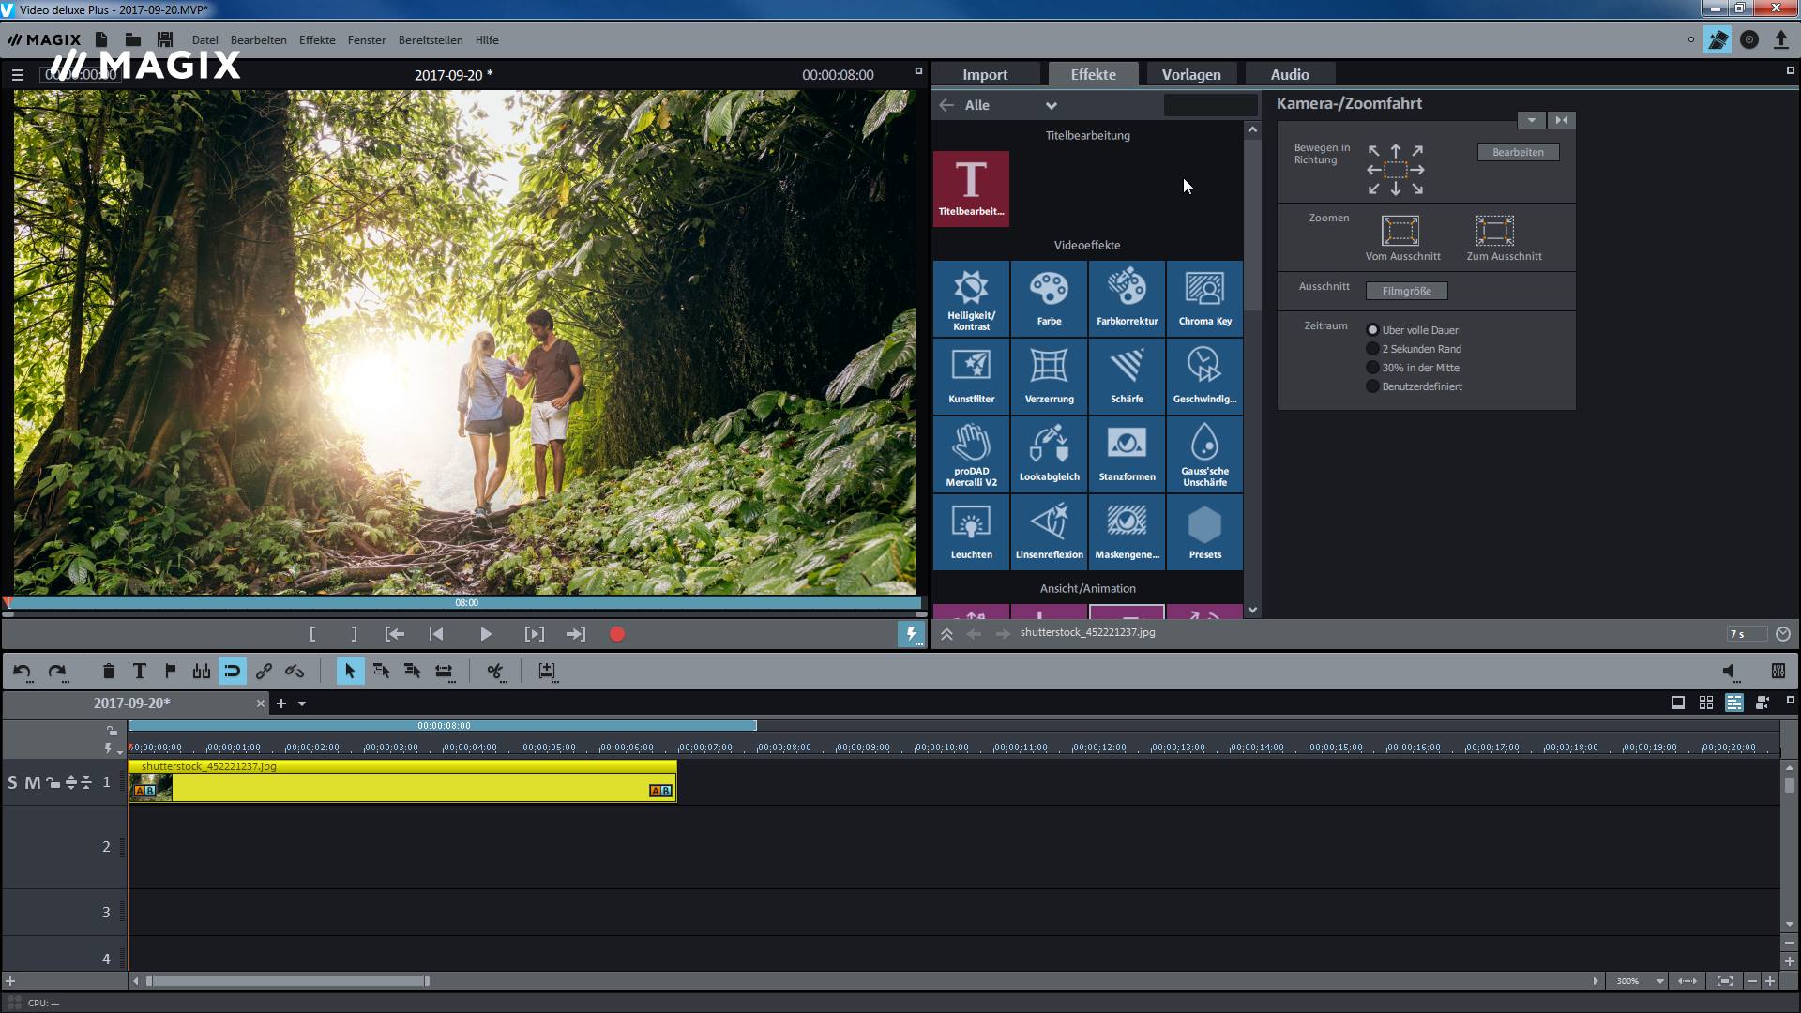The image size is (1801, 1013).
Task: Click the Zum Ausschnitt zoom icon
Action: pos(1494,231)
